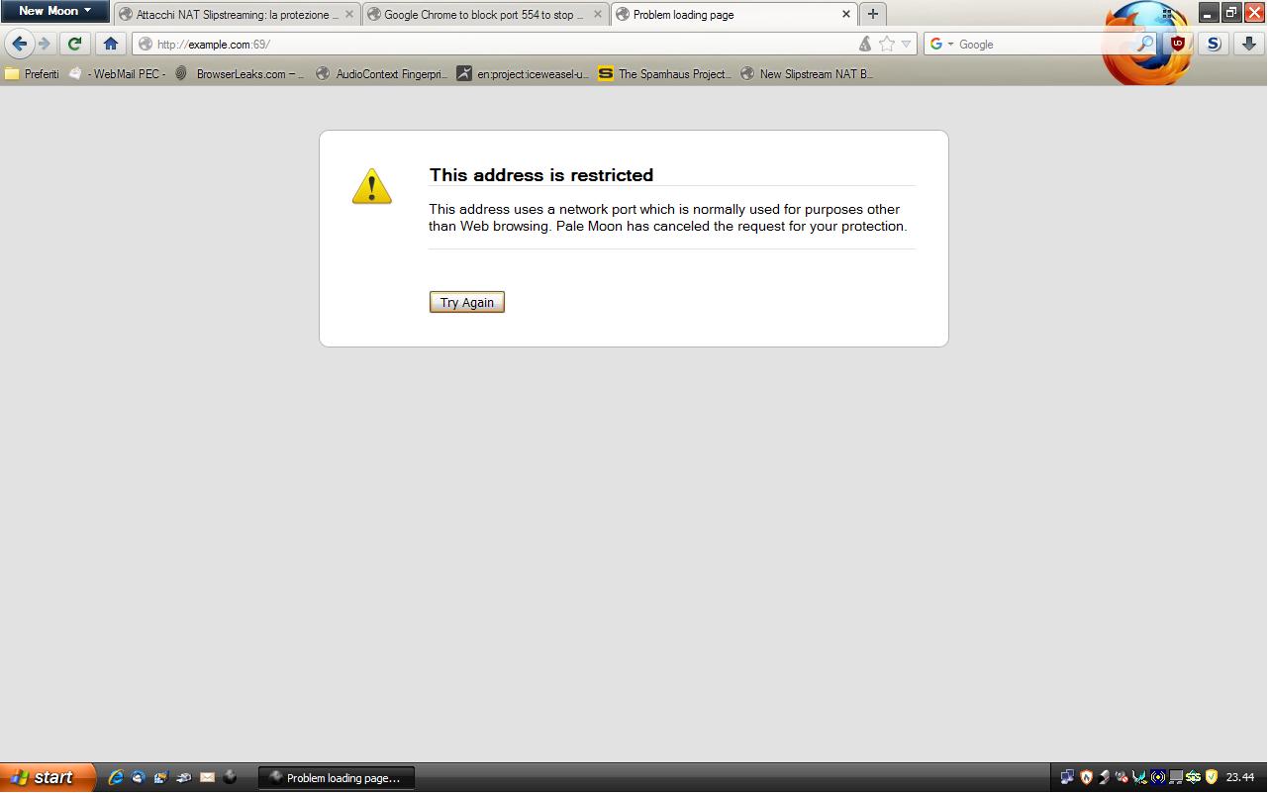Viewport: 1270px width, 794px height.
Task: Click the show desktop quick launch icon
Action: 161,777
